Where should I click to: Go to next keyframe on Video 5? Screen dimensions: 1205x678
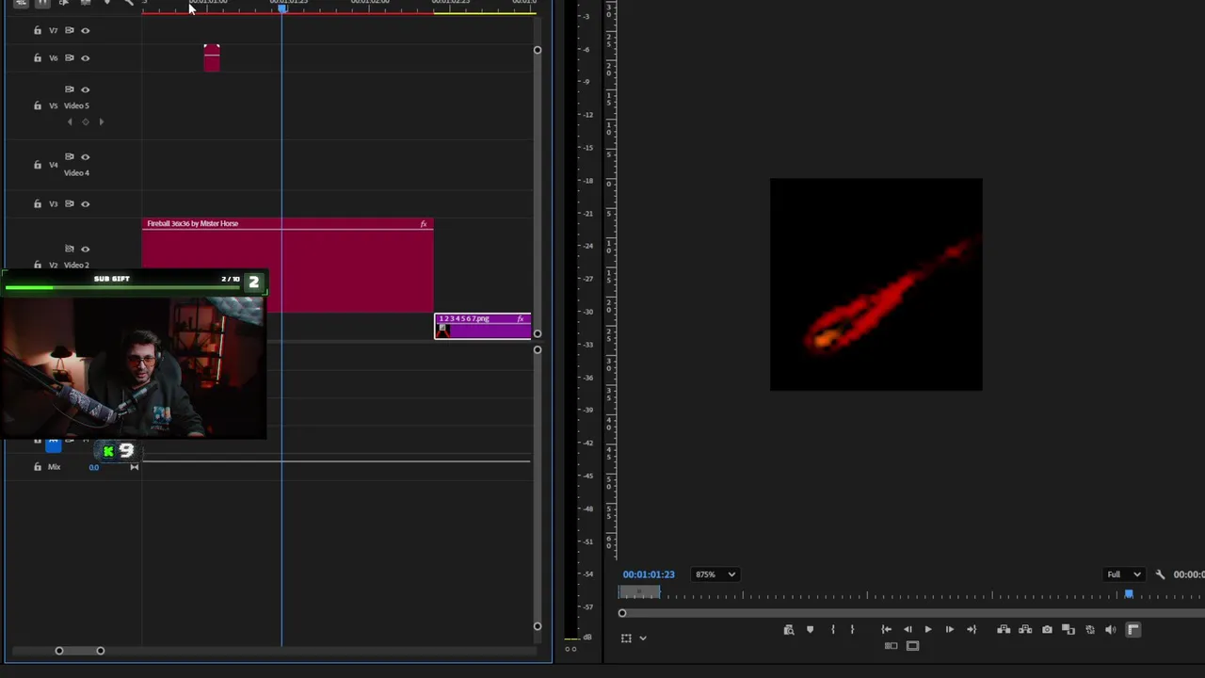101,122
